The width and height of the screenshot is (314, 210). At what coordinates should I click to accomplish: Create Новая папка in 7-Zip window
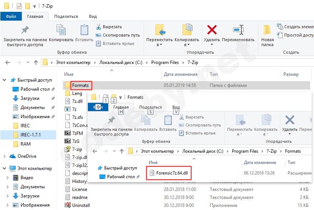pos(267,36)
